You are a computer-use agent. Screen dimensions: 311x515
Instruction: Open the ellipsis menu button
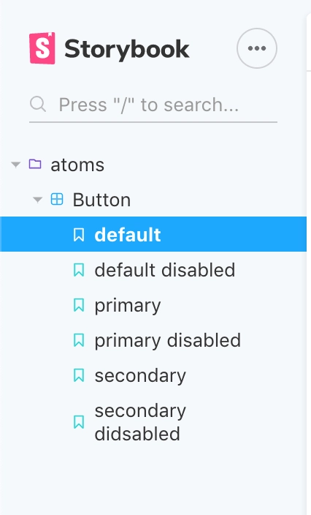coord(257,48)
